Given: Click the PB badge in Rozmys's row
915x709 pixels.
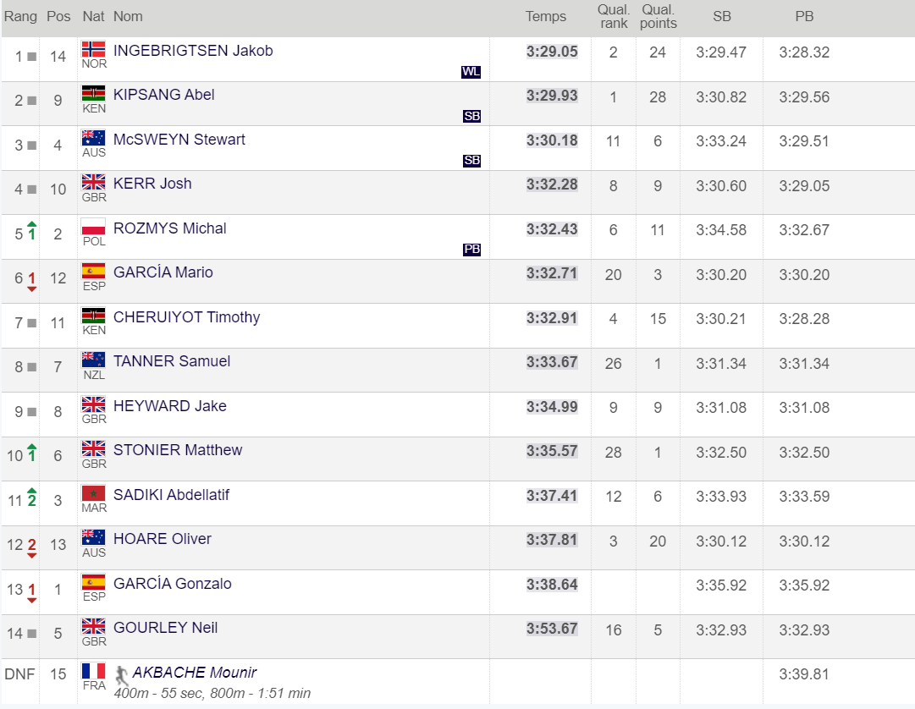Looking at the screenshot, I should click(x=471, y=250).
